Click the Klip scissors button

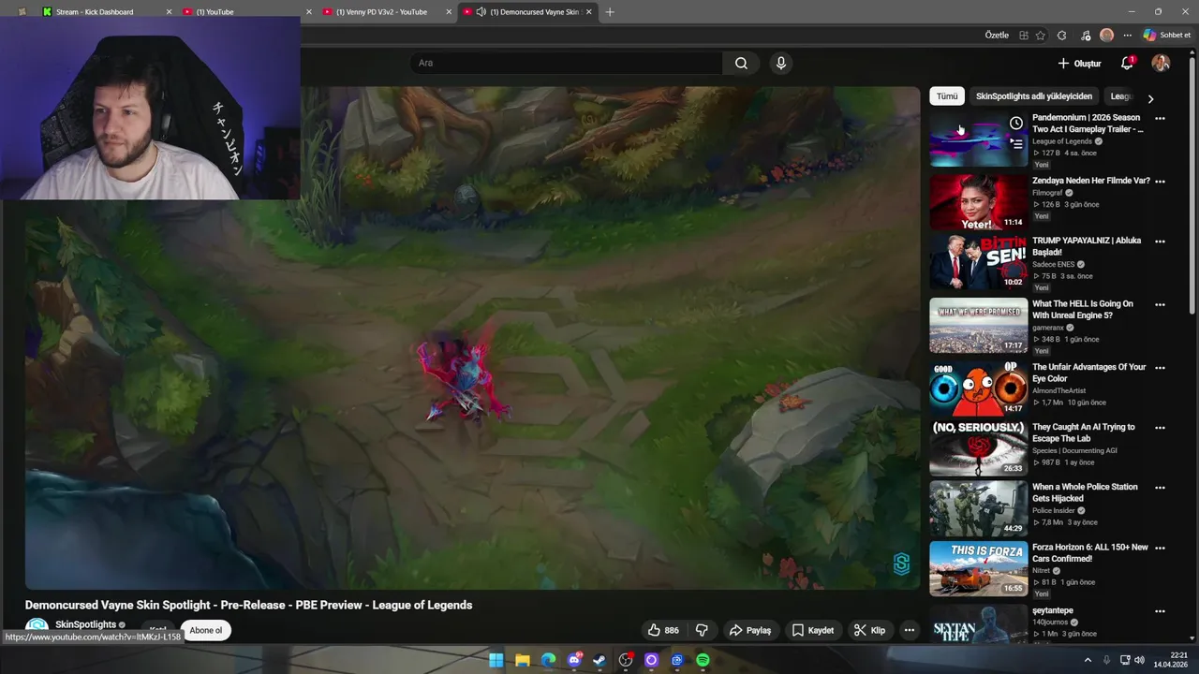[x=869, y=630]
